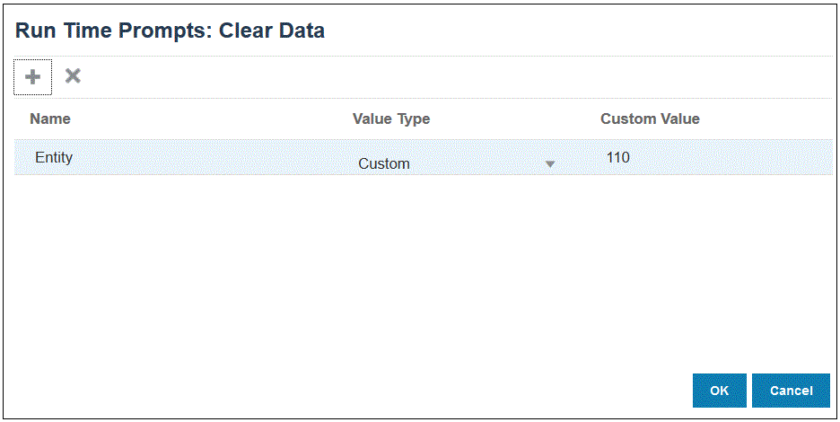The image size is (840, 422).
Task: Click the plus icon to add a prompt
Action: (32, 77)
